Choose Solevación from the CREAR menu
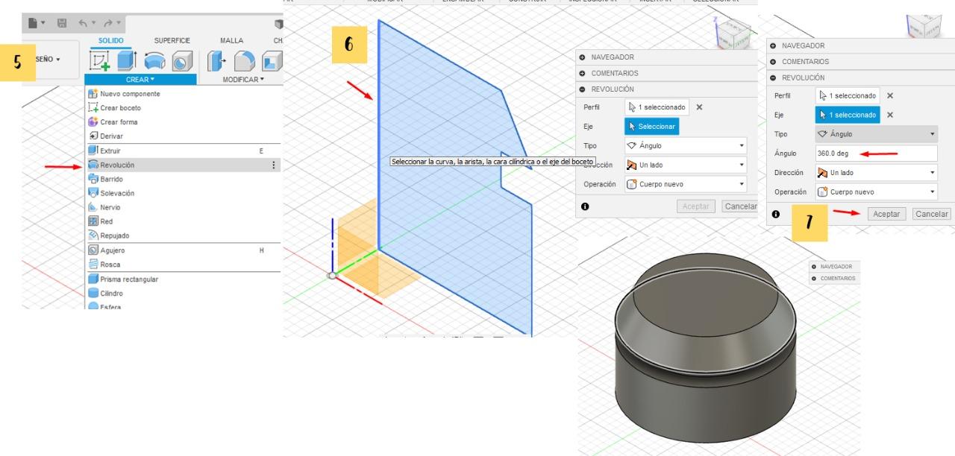 click(183, 193)
